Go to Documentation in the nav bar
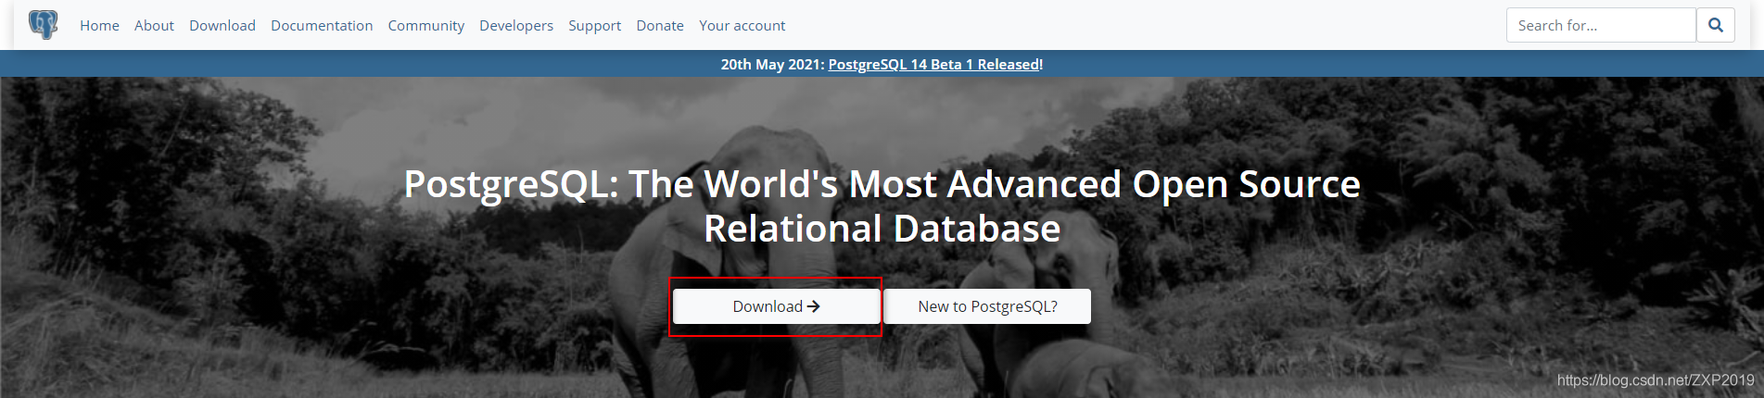Screen dimensions: 1764x398 [x=322, y=26]
